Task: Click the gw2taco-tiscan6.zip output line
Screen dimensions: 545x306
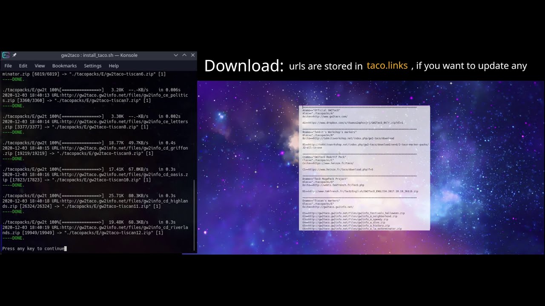Action: tap(84, 74)
